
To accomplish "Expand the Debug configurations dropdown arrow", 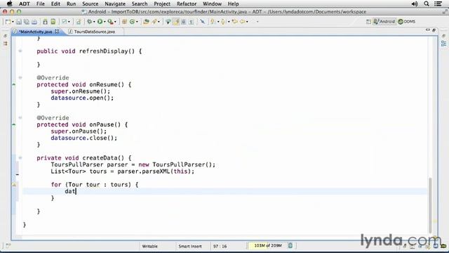I will tap(94, 22).
